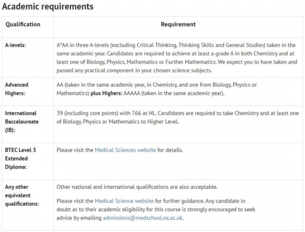Select the BTEC Level 3 Extended Diploma label
This screenshot has width=305, height=232.
click(21, 159)
